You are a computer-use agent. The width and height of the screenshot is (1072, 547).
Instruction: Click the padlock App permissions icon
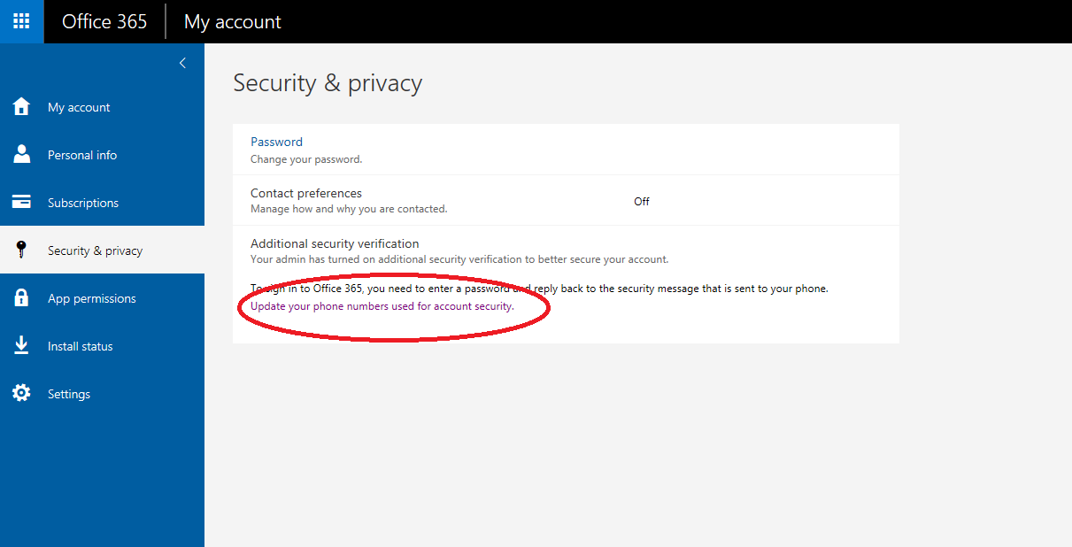point(21,298)
